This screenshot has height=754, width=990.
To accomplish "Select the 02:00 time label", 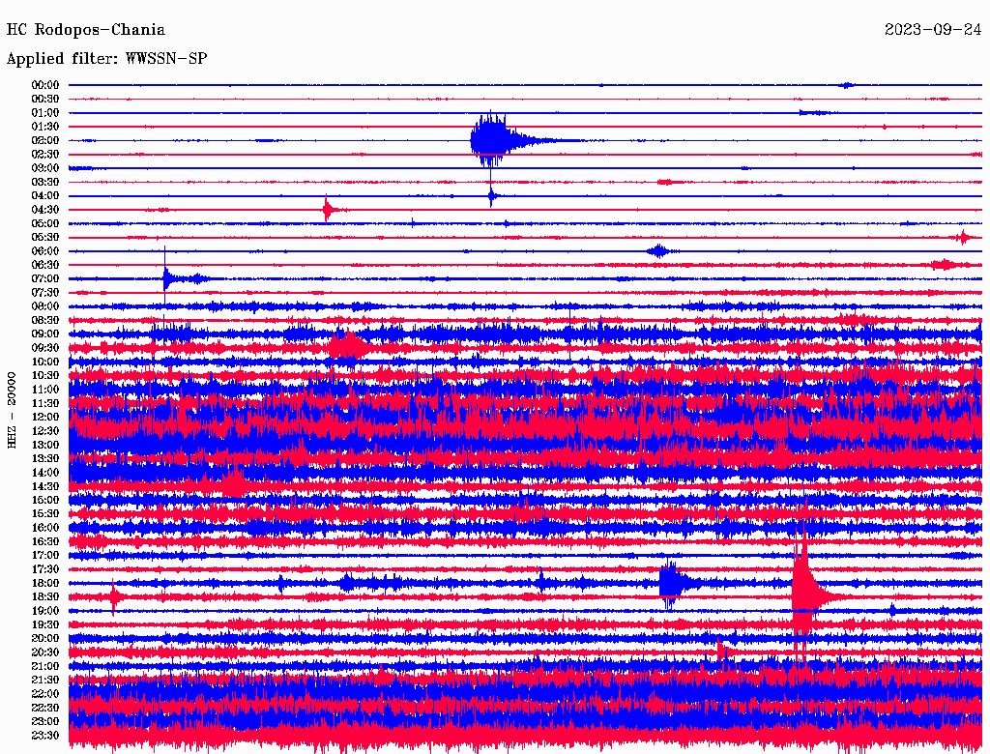I will pos(45,140).
